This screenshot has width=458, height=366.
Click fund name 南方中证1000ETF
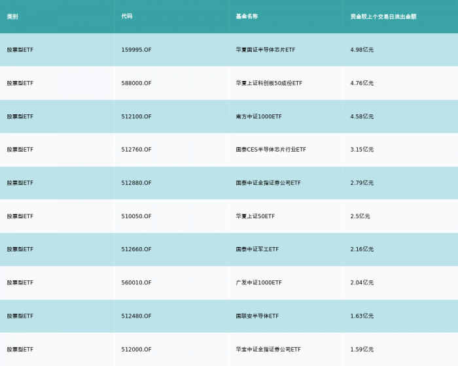pos(259,116)
